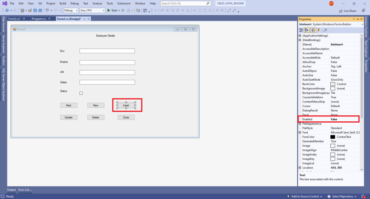Viewport: 370px width, 199px height.
Task: Click the Next button on the form
Action: tap(69, 106)
